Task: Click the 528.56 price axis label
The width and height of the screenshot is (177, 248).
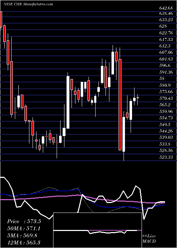Action: coord(166,151)
